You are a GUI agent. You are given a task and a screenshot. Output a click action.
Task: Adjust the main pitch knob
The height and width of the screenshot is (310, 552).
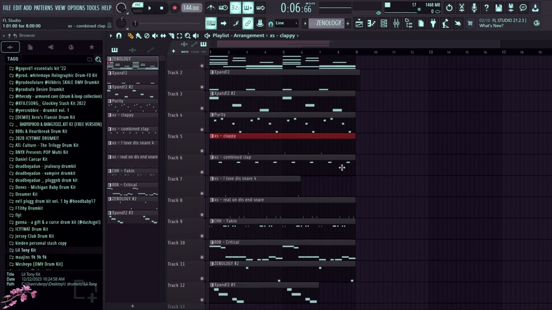[x=121, y=23]
